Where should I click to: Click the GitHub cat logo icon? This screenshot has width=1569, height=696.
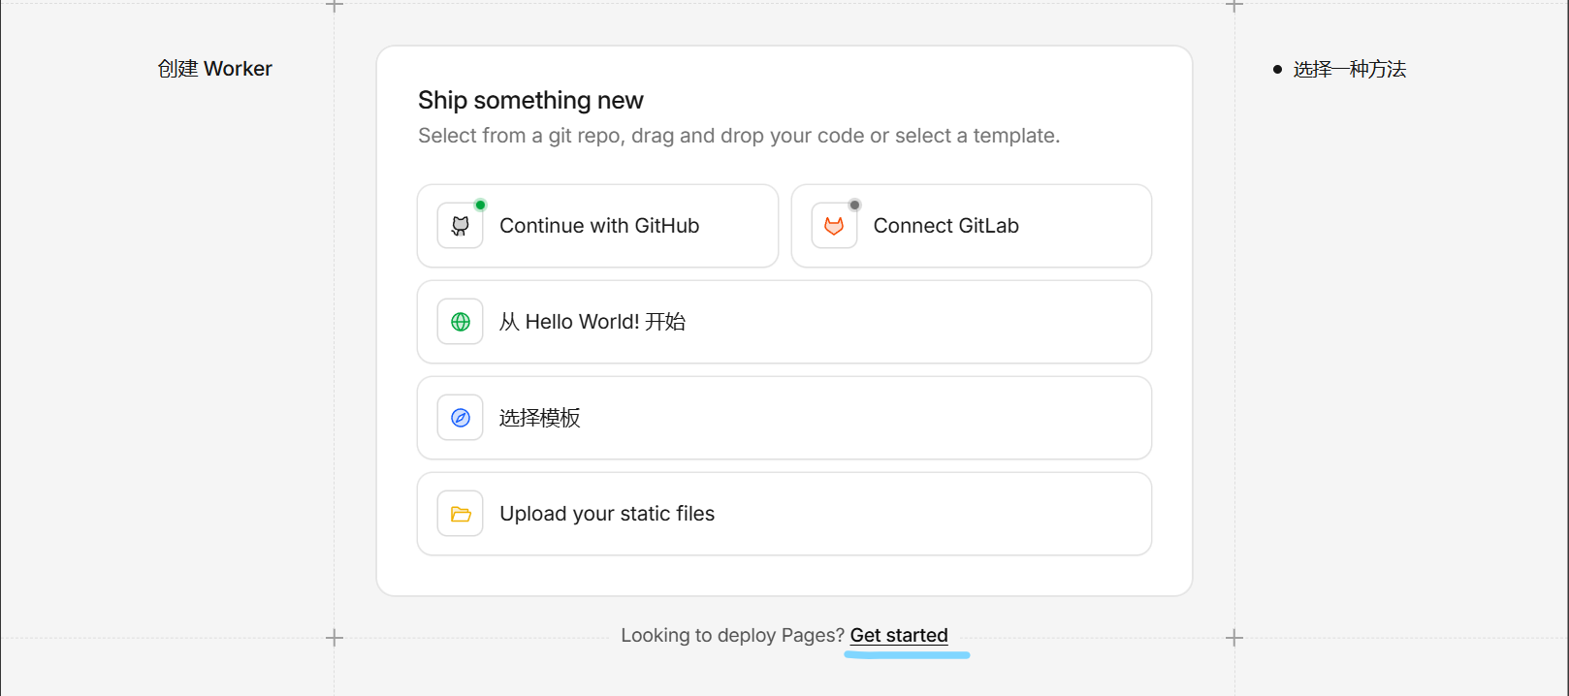click(461, 226)
